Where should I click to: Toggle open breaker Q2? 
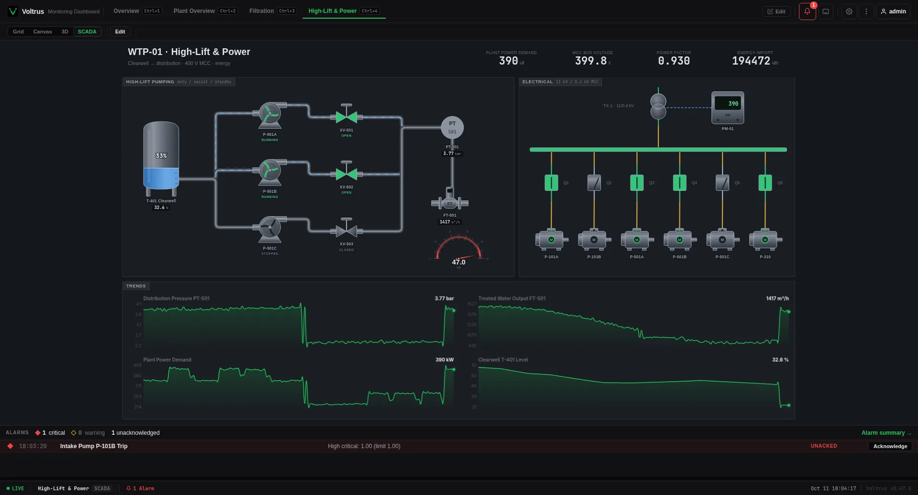[594, 183]
